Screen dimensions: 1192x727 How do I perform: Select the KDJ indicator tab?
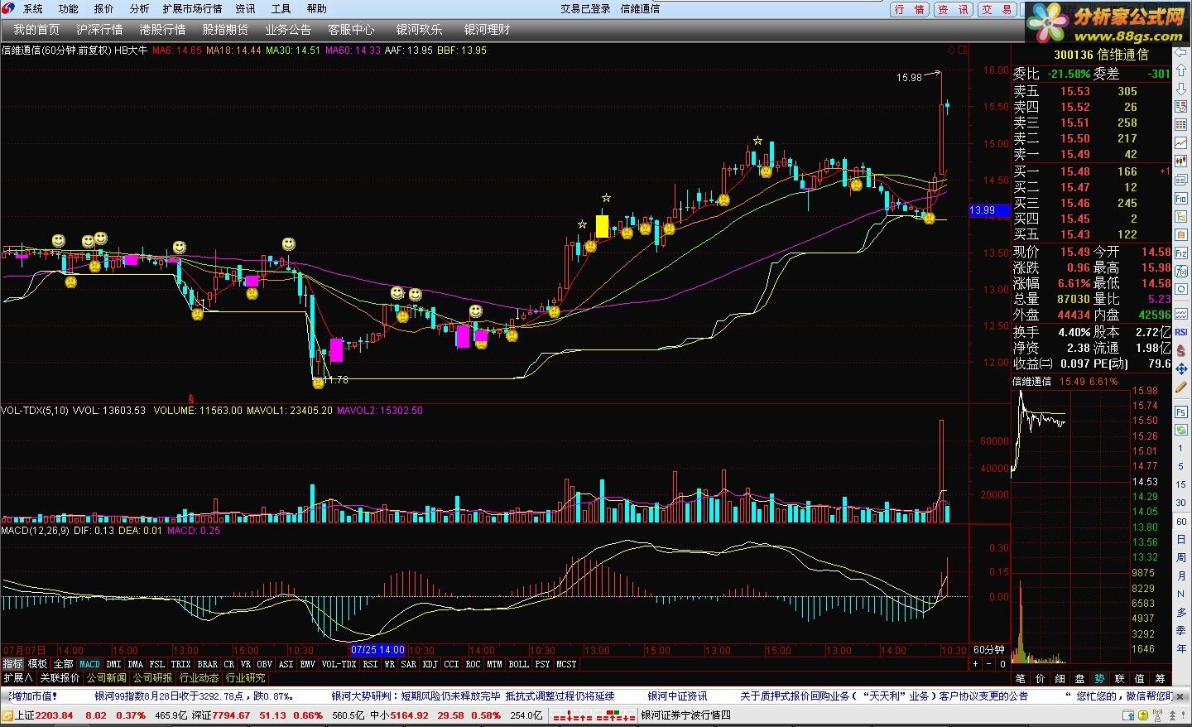tap(430, 664)
